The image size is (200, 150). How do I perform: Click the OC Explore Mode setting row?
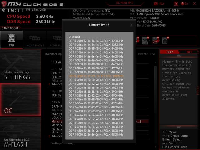(57, 62)
